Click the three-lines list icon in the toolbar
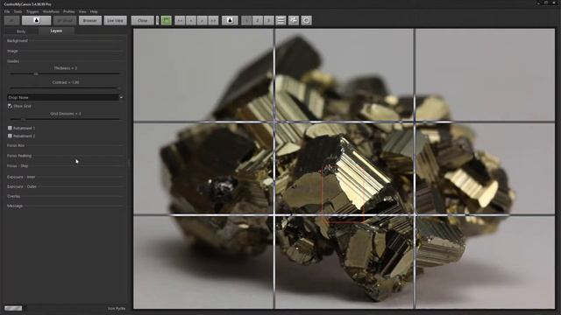This screenshot has height=315, width=561. (x=281, y=20)
